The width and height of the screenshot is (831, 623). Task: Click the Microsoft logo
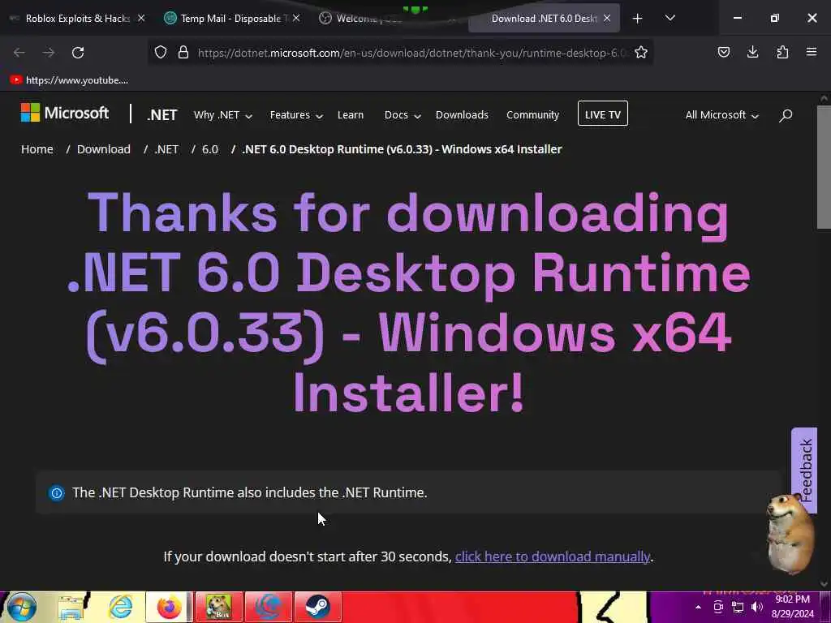click(x=65, y=113)
